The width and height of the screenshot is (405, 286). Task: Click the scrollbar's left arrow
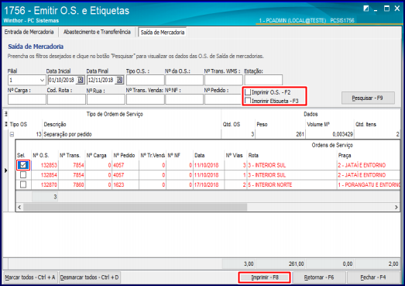point(19,207)
